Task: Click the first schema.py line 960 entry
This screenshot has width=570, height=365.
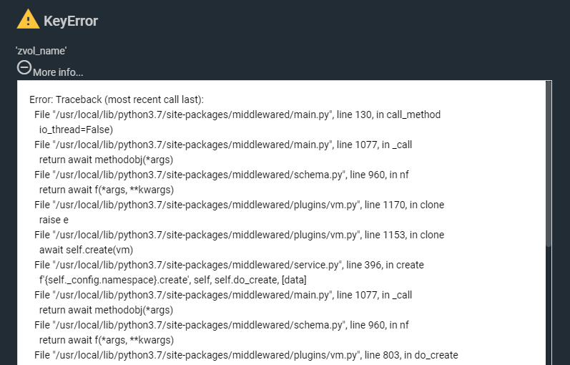Action: [x=222, y=175]
